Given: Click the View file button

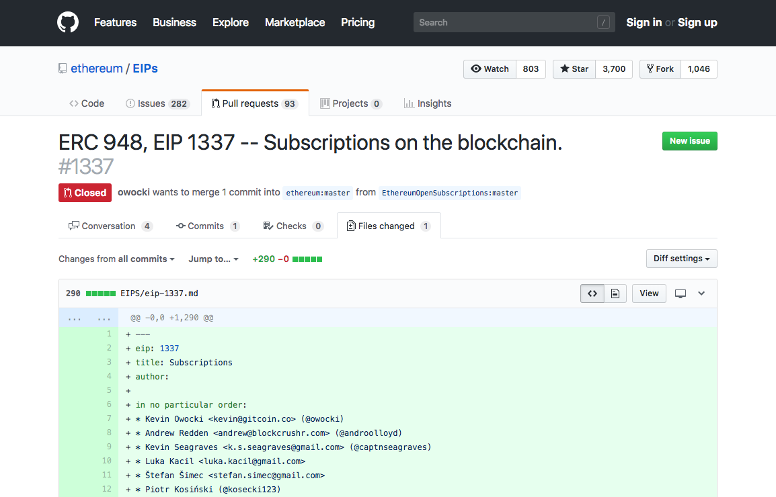Looking at the screenshot, I should pos(649,293).
